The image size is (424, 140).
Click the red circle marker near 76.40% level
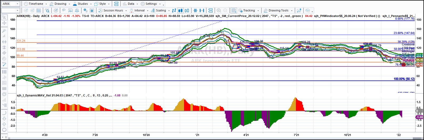(403, 65)
